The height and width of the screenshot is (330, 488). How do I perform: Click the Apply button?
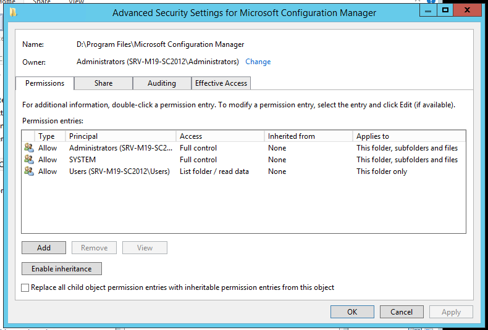coord(451,311)
